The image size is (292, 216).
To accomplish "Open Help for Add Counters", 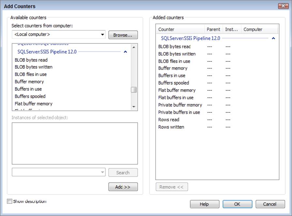I will click(205, 204).
